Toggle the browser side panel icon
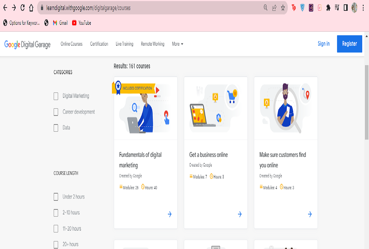The width and height of the screenshot is (369, 249). click(x=346, y=8)
